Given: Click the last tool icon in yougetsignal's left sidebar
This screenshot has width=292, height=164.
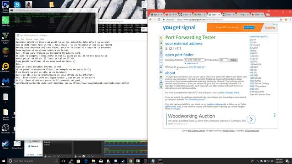Looking at the screenshot, I should 161,87.
